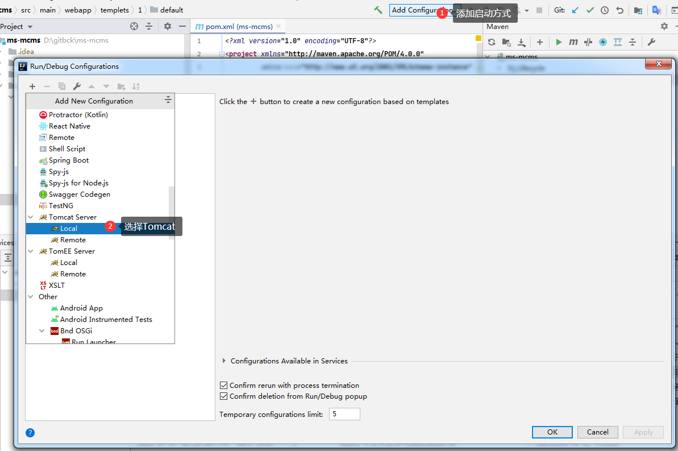The image size is (678, 451).
Task: Click the Temporary configurations limit field
Action: pos(344,414)
